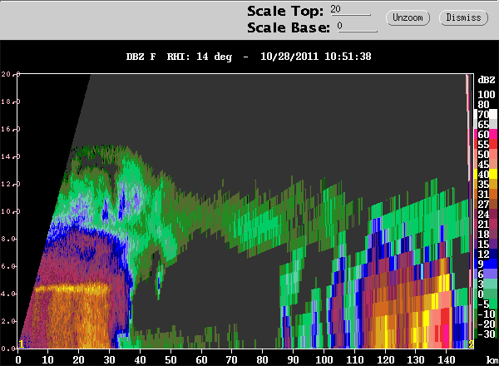Click the '110' range axis tick label

point(354,359)
